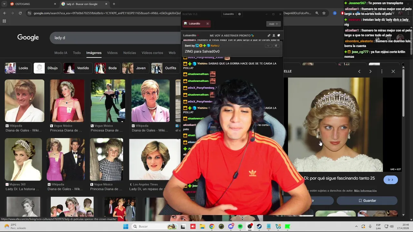Select the Vestido filter chip
Image resolution: width=413 pixels, height=232 pixels.
tap(77, 68)
